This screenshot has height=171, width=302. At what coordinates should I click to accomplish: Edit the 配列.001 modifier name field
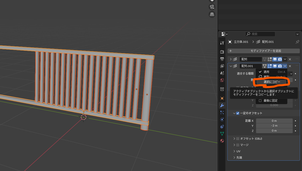click(251, 66)
